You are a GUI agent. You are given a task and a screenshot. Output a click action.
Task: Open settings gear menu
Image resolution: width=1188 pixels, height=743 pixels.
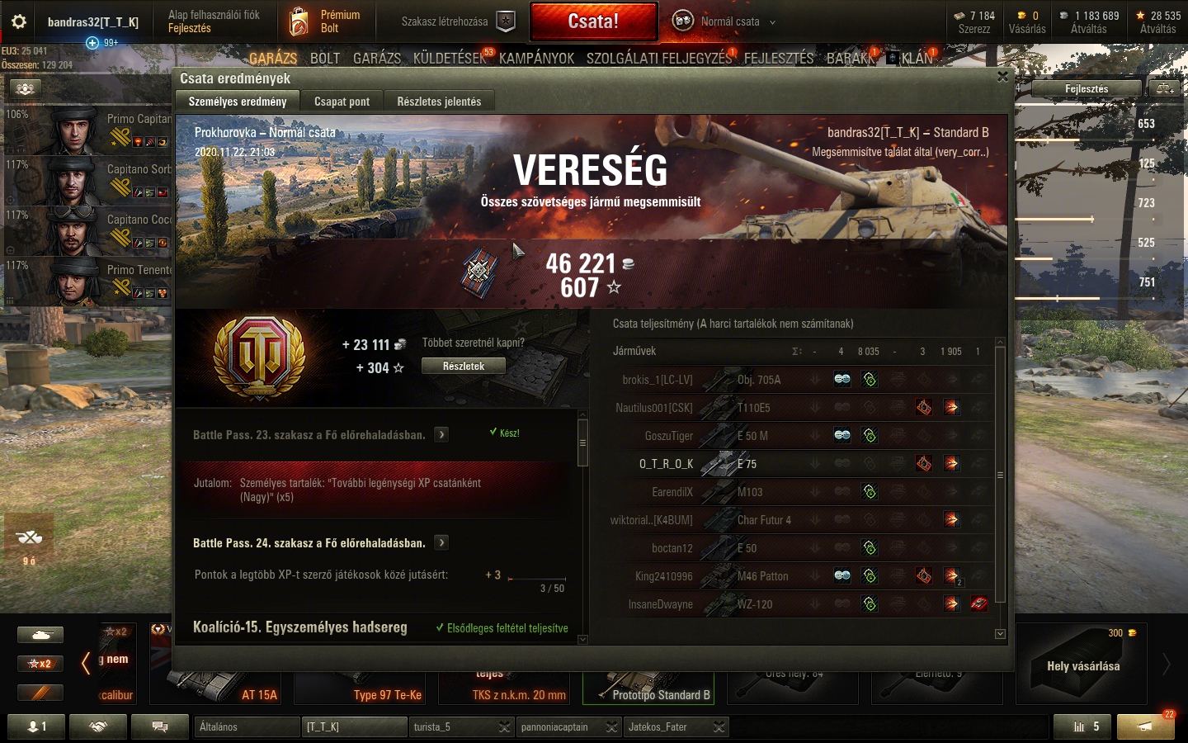[x=18, y=21]
